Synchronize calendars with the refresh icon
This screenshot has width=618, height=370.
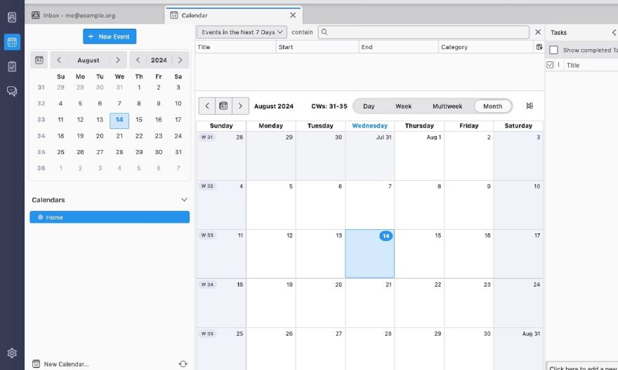[183, 364]
